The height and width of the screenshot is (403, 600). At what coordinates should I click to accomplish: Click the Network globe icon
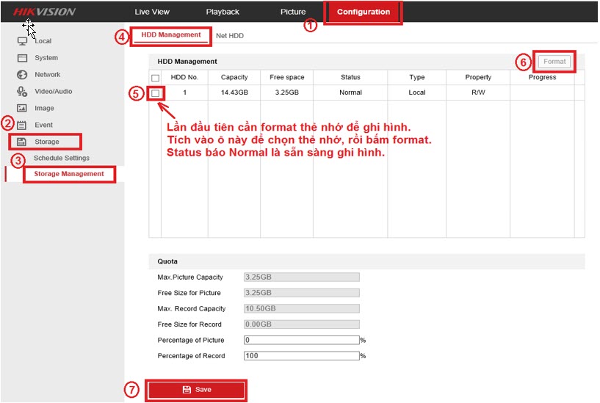(22, 75)
